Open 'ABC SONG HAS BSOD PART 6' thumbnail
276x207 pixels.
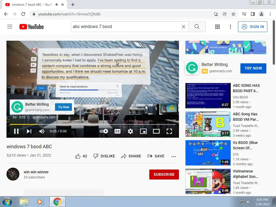point(208,96)
